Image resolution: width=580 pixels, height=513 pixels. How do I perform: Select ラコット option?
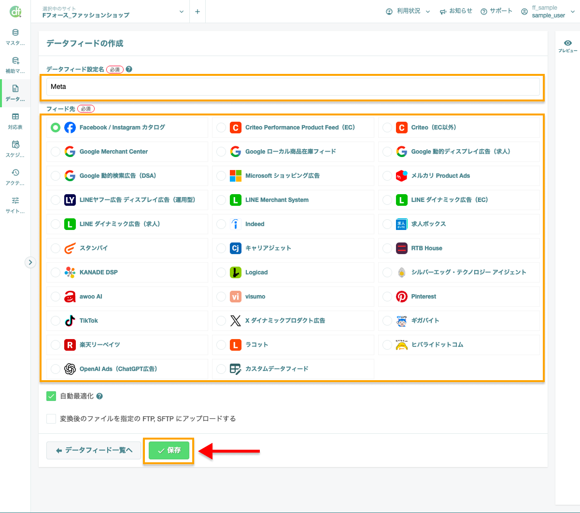(x=293, y=345)
